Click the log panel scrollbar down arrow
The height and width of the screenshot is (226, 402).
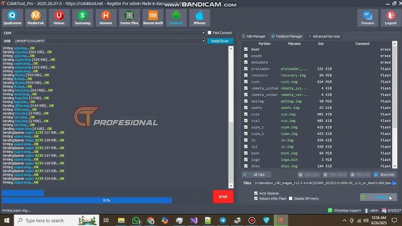(231, 186)
